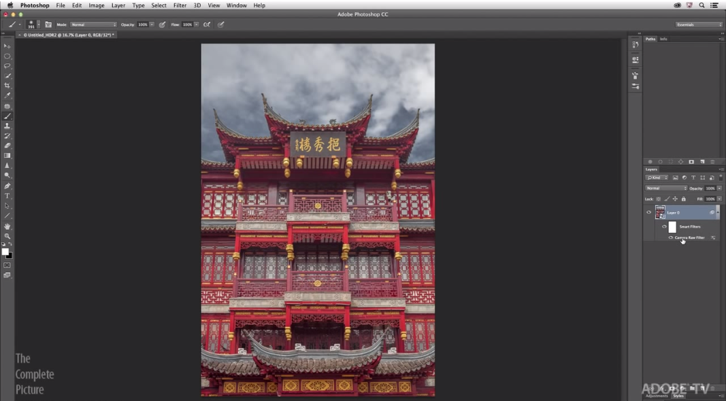
Task: Pick the Clone Stamp tool
Action: 7,126
